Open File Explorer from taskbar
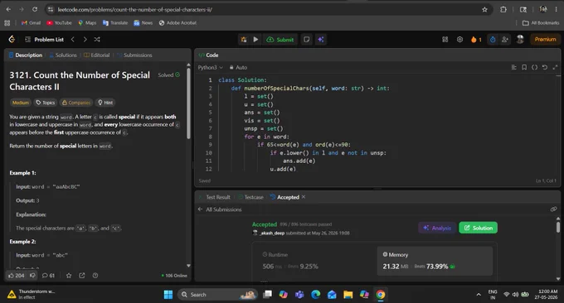This screenshot has height=303, width=564. 348,295
